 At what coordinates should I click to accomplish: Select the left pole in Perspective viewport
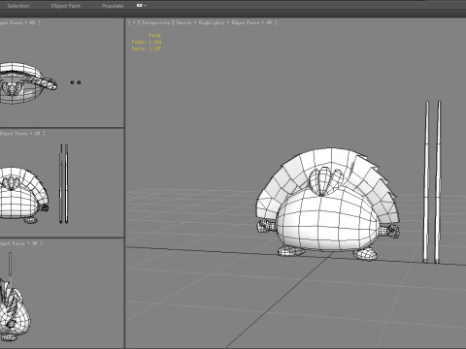coord(426,182)
